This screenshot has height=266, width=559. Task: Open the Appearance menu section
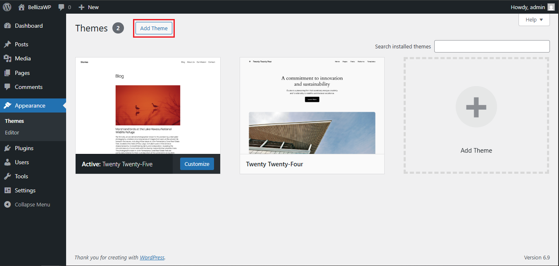coord(30,105)
